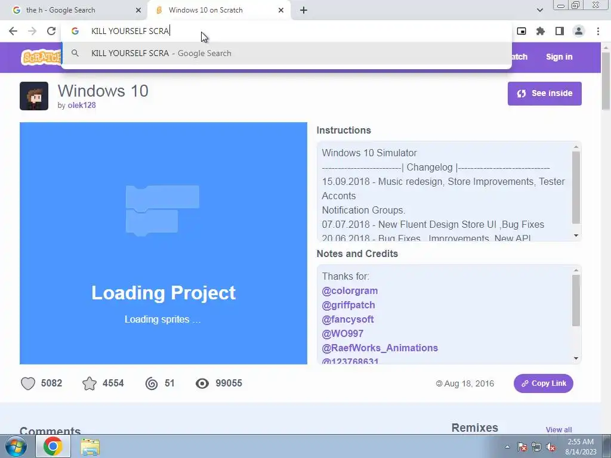Click Notes and Credits scroll-up arrow
The height and width of the screenshot is (458, 611).
click(x=576, y=270)
